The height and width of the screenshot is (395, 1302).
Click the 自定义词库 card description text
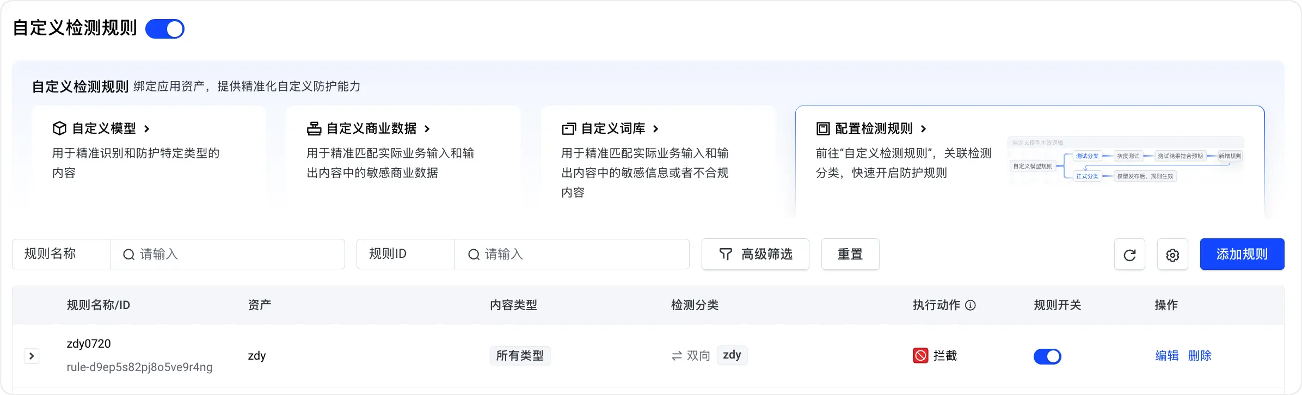tap(645, 173)
